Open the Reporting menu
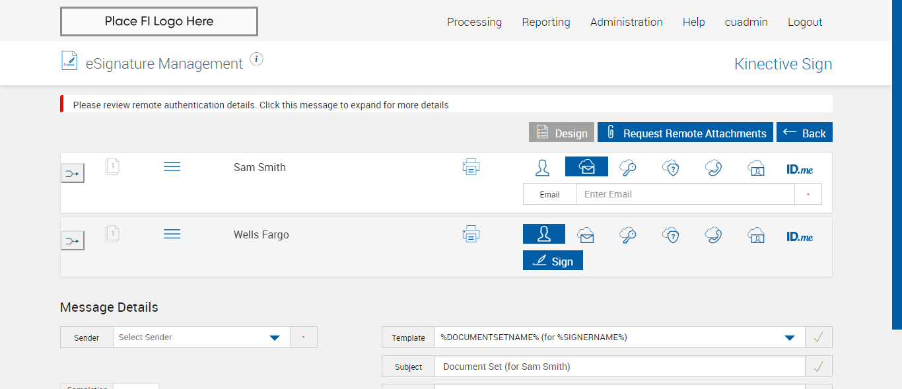 tap(546, 22)
